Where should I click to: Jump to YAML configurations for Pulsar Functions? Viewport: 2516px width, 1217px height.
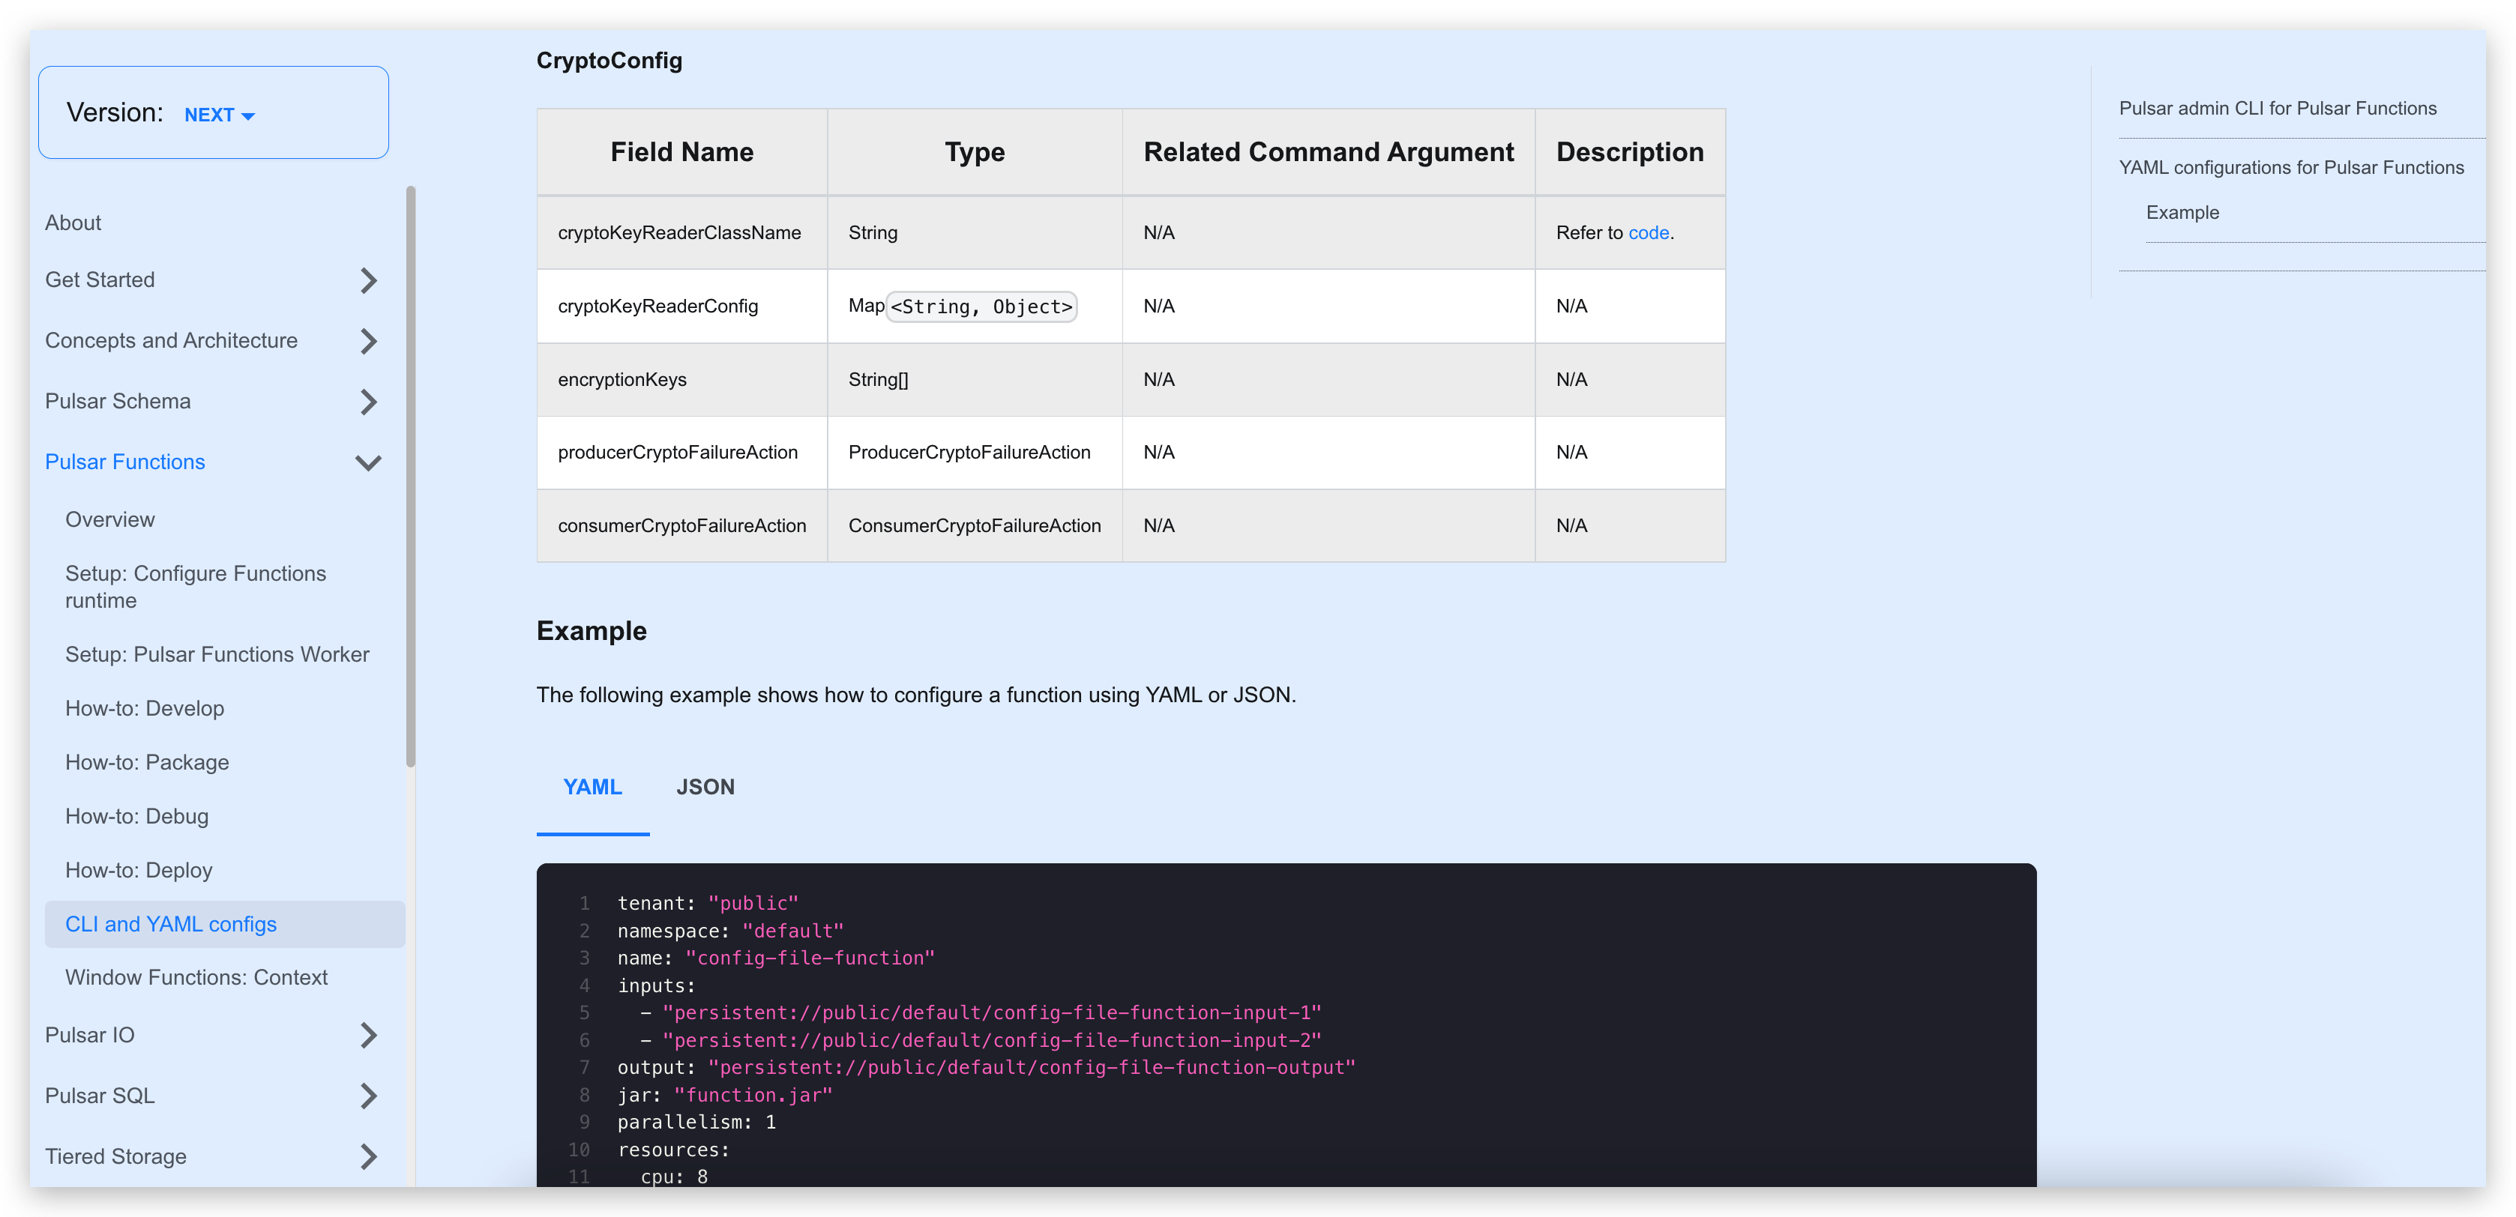[x=2290, y=167]
